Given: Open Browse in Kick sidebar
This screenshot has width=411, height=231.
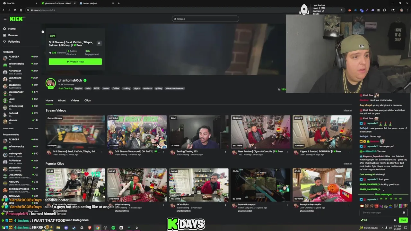Looking at the screenshot, I should coord(13,35).
